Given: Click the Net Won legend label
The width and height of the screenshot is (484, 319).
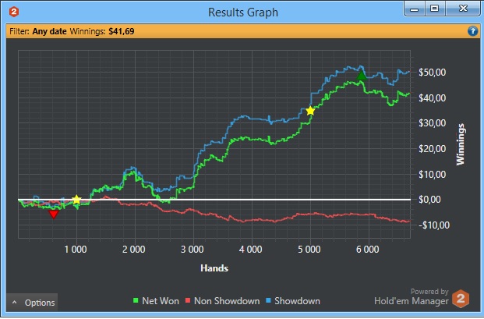Looking at the screenshot, I should (x=161, y=301).
